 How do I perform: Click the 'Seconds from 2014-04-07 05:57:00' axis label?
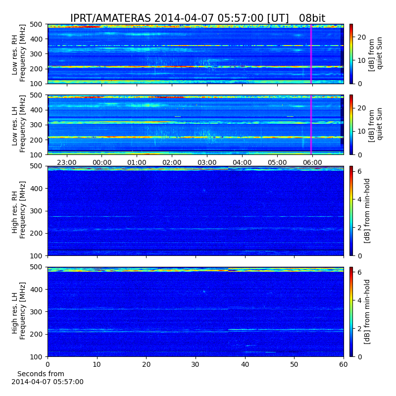(48, 378)
